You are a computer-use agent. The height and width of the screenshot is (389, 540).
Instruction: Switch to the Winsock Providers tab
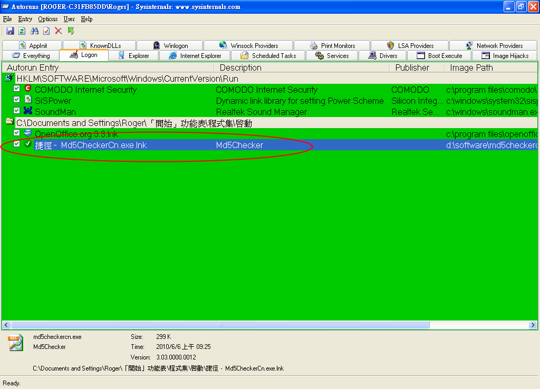coord(248,45)
